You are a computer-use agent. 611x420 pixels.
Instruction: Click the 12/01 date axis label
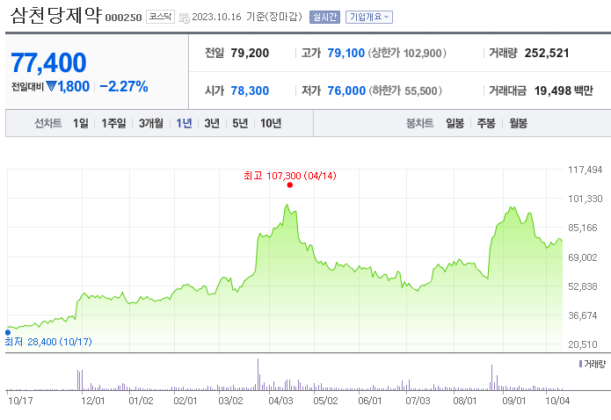click(92, 401)
